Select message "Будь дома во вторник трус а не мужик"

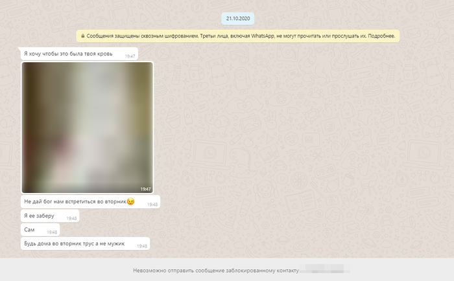86,243
